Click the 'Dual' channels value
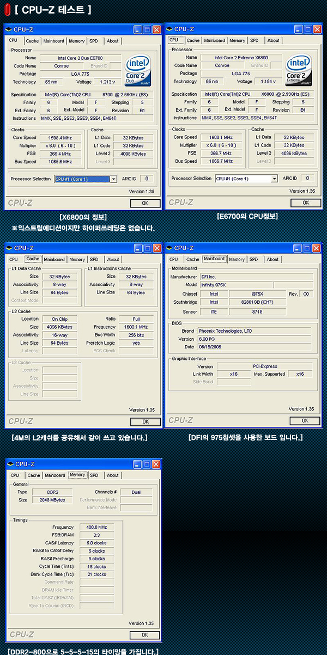The height and width of the screenshot is (655, 327). coord(136,492)
